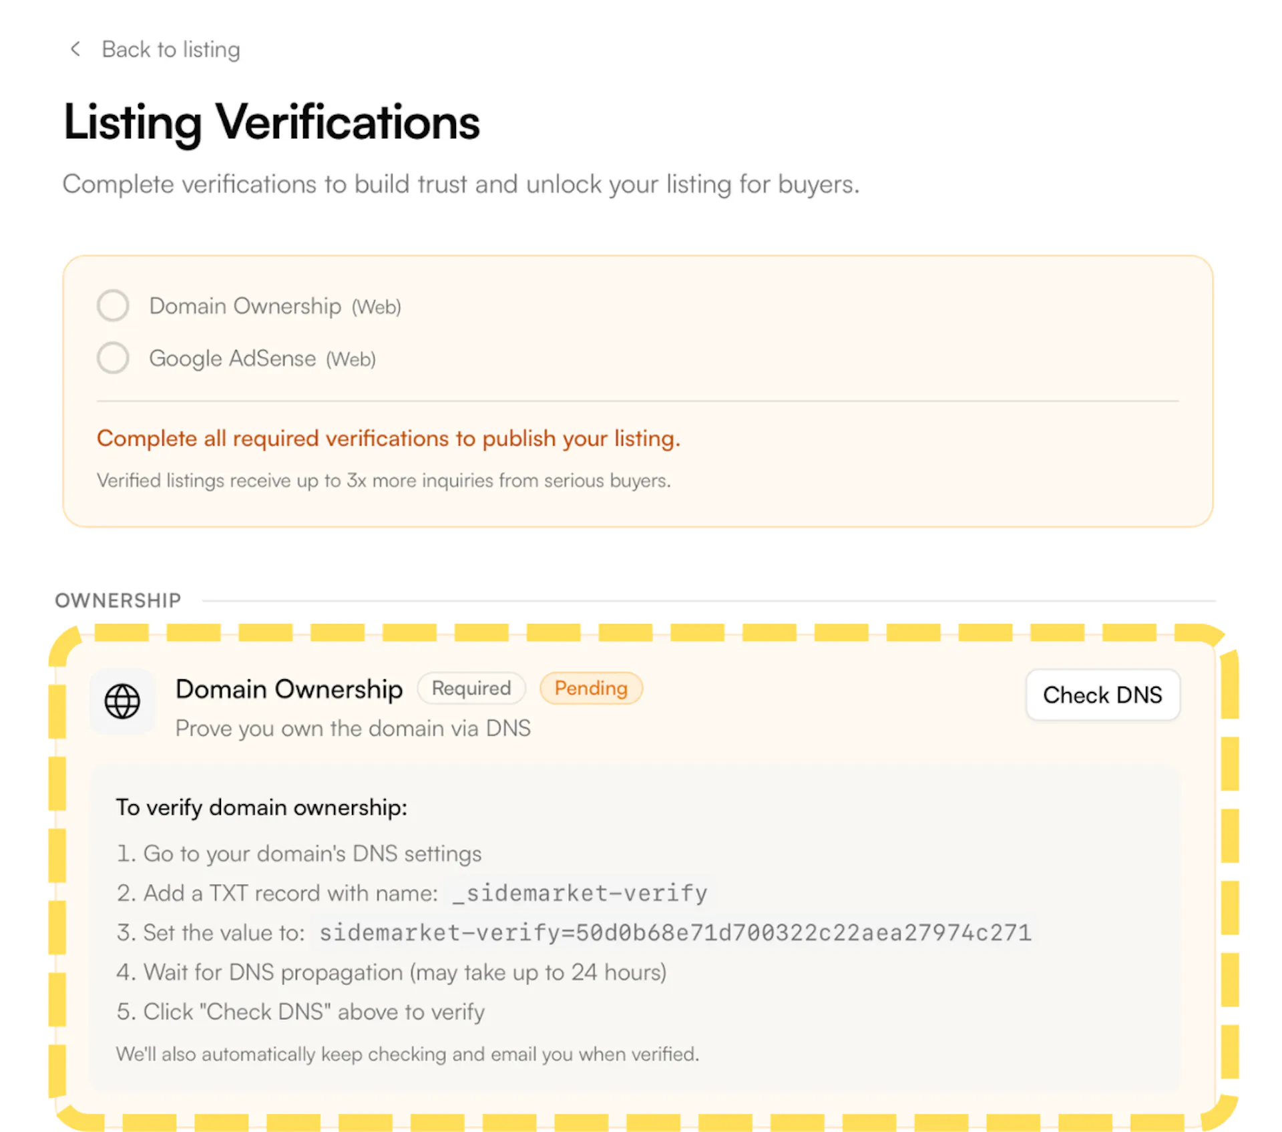Click the globe icon beside Domain Ownership
1282x1132 pixels.
tap(122, 701)
